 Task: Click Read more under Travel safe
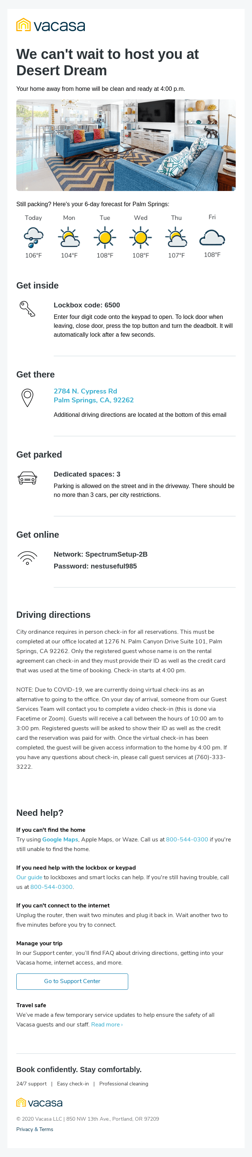106,1025
